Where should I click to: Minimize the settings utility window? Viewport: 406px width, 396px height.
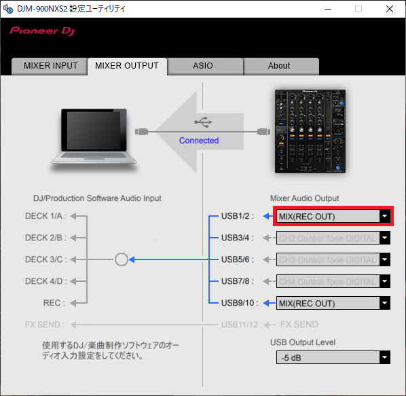point(328,9)
